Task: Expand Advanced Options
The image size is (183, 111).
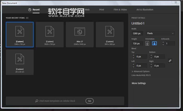Action: 141,71
